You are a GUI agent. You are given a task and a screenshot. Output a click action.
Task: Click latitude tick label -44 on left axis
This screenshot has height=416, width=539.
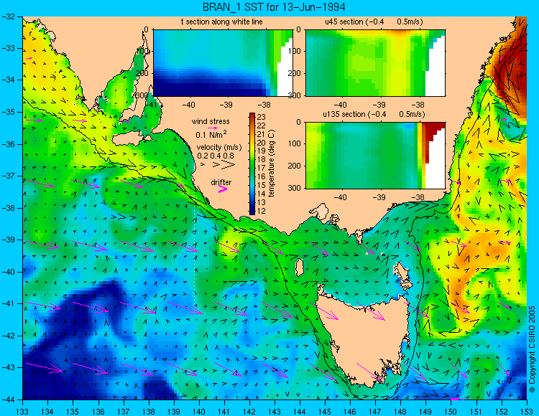(x=9, y=400)
